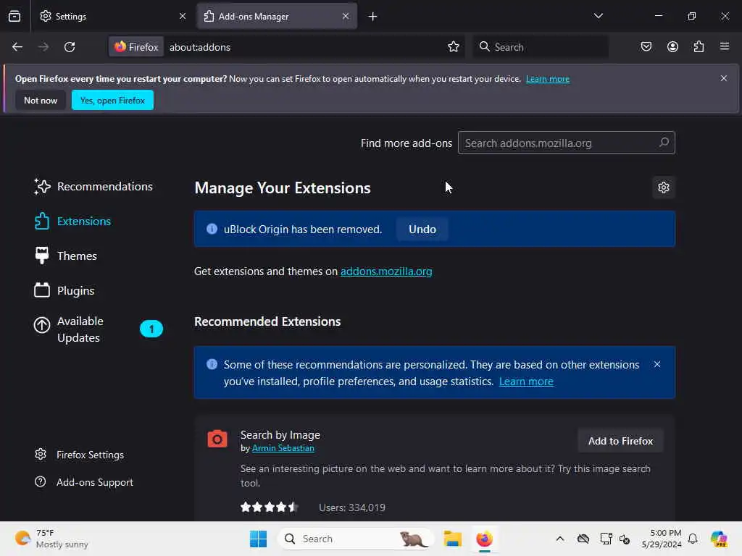
Task: Launch Copilot preview from taskbar
Action: tap(719, 539)
